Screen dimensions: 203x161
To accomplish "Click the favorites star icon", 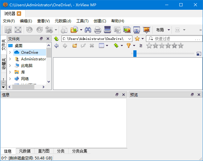I will (137, 39).
